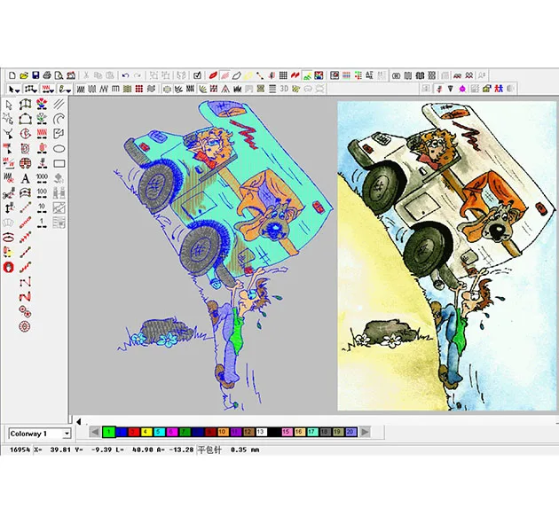
Task: Pick pink color swatch 15
Action: pyautogui.click(x=287, y=432)
